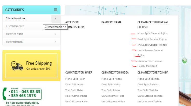Open Haier Commerciale link
Image resolution: width=191 pixels, height=106 pixels.
[x=76, y=96]
